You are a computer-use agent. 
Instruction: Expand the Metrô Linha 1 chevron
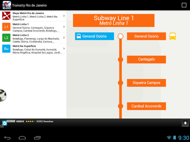click(x=64, y=27)
